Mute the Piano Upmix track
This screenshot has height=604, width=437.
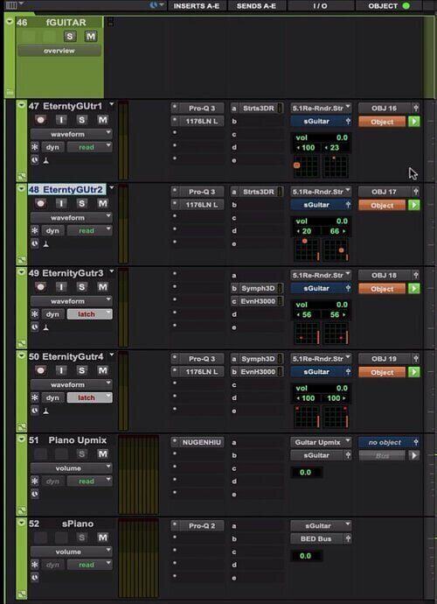click(103, 454)
